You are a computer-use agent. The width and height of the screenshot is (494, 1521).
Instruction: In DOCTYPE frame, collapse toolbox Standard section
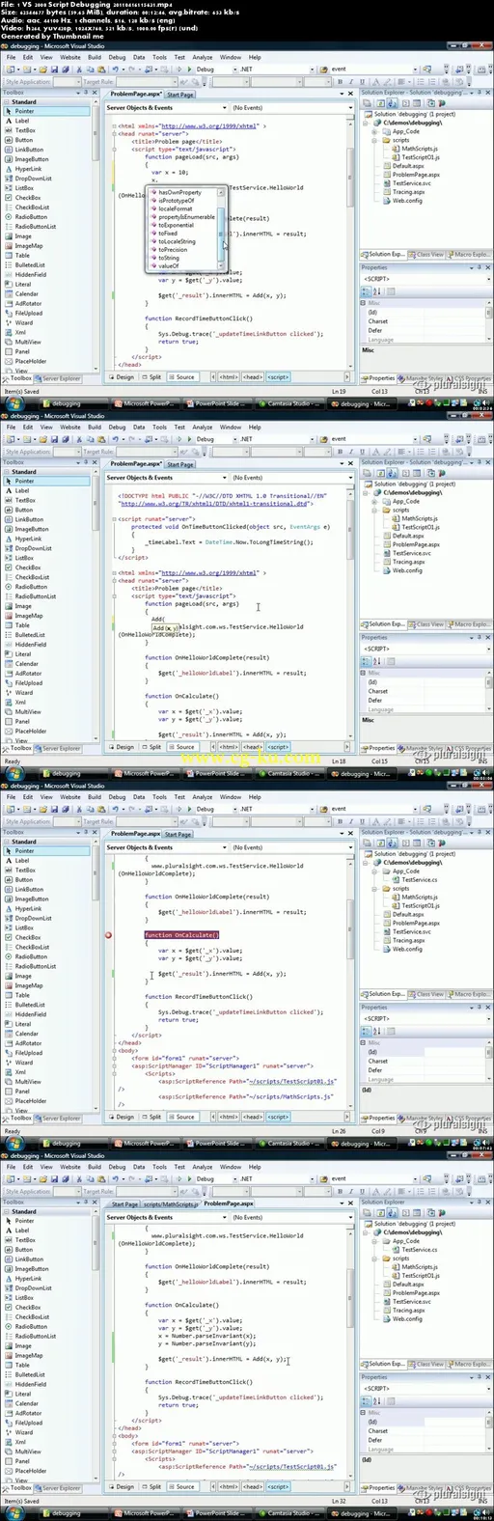[x=7, y=472]
